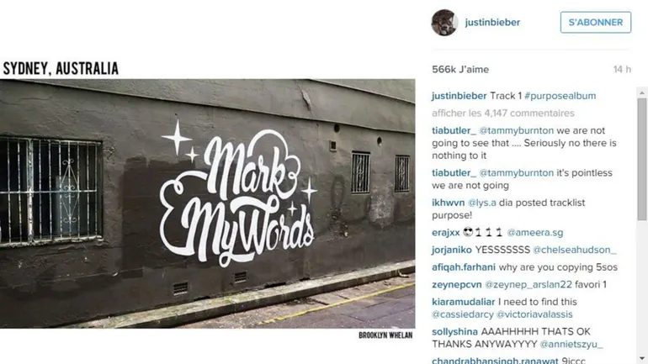648x364 pixels.
Task: Open @chelseahudson_ mention link
Action: pyautogui.click(x=575, y=250)
